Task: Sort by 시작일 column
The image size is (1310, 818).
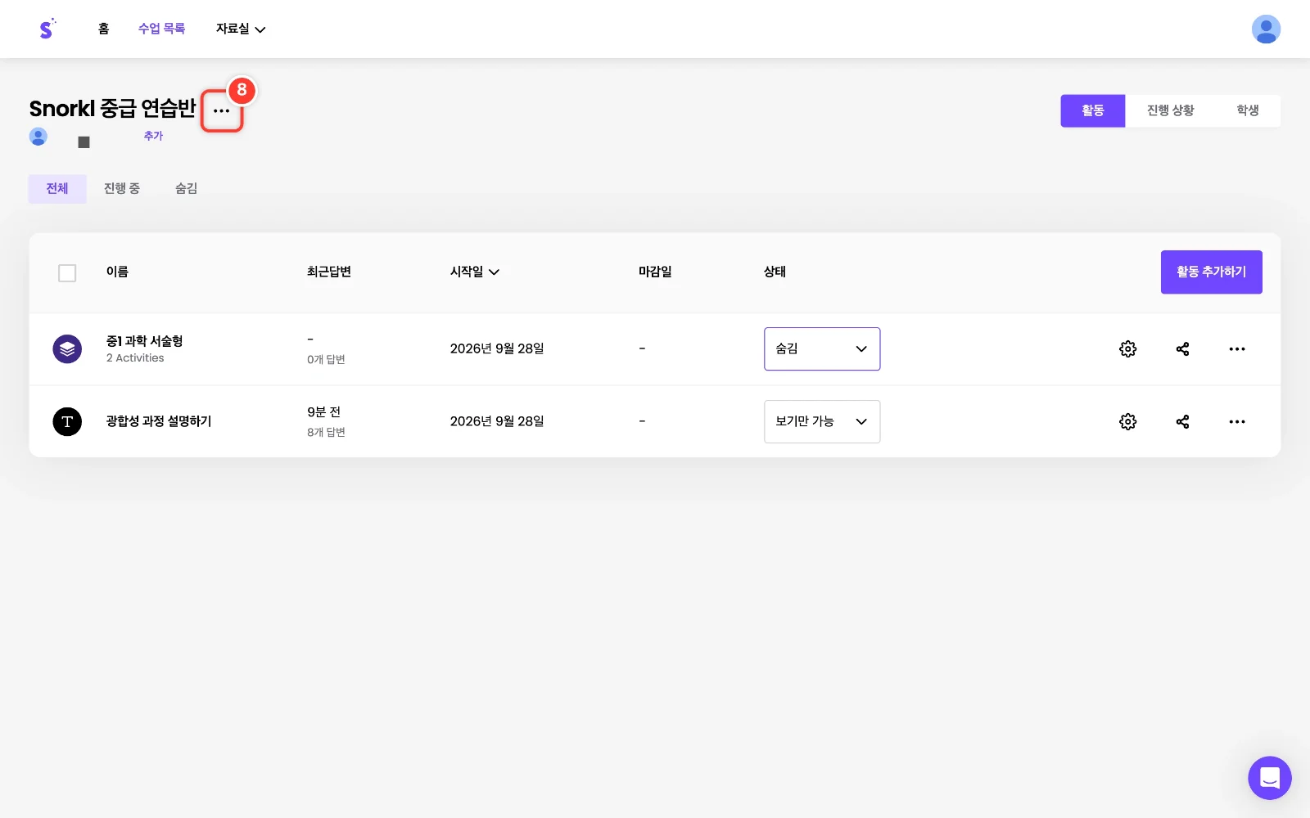Action: click(475, 272)
